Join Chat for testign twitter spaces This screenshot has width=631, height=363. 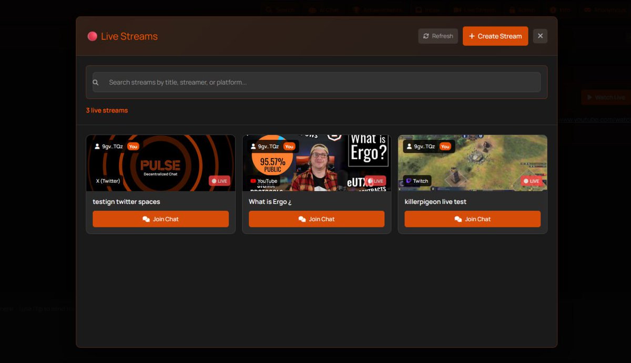pyautogui.click(x=161, y=219)
